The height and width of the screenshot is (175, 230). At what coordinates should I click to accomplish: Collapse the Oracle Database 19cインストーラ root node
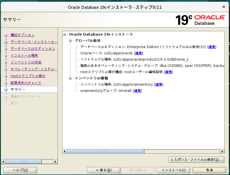coord(64,34)
